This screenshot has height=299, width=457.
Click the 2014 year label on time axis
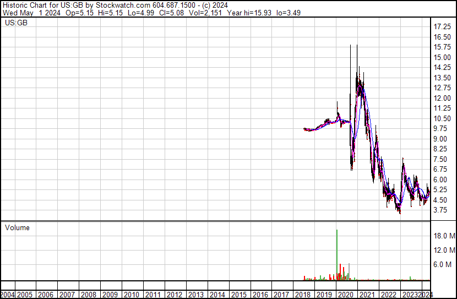[217, 295]
